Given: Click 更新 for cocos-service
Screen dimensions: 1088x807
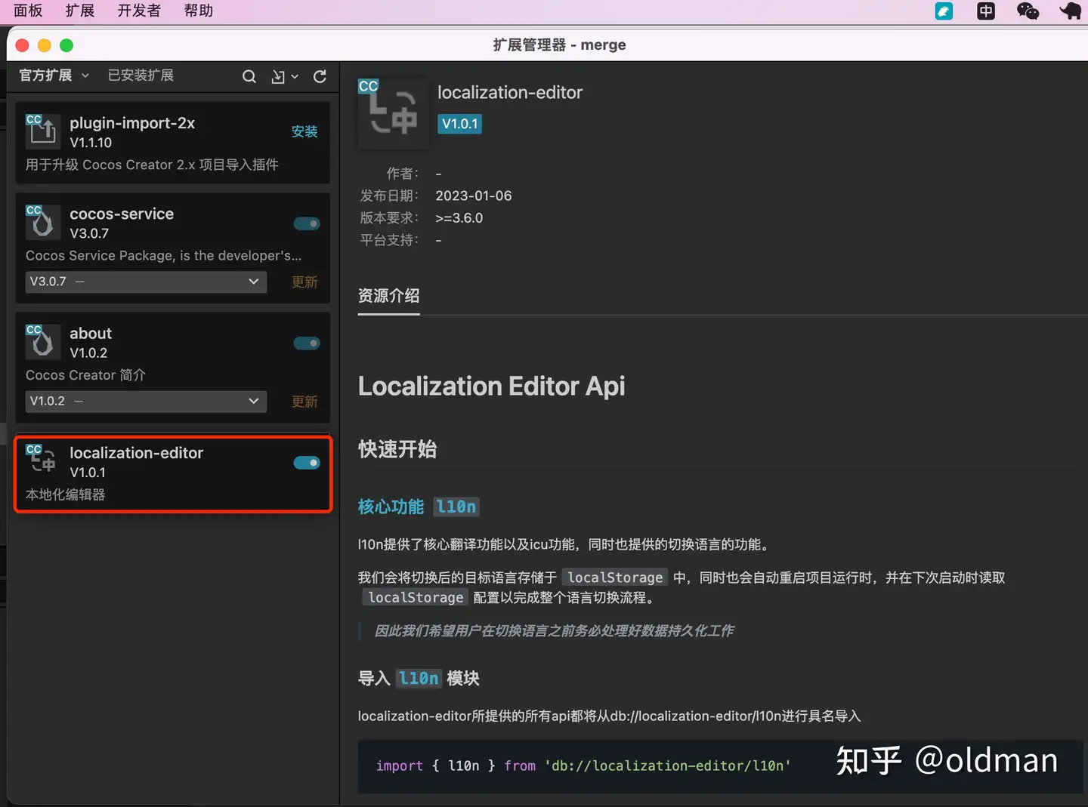Looking at the screenshot, I should click(304, 282).
